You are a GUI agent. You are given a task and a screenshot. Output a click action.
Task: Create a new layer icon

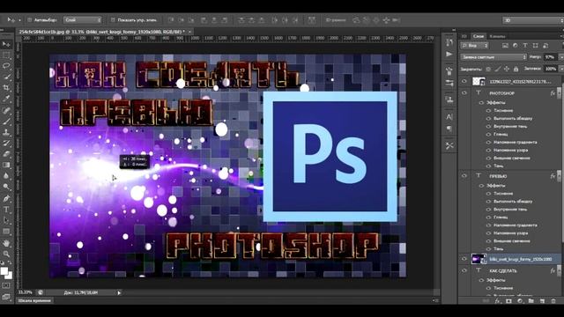click(x=542, y=301)
